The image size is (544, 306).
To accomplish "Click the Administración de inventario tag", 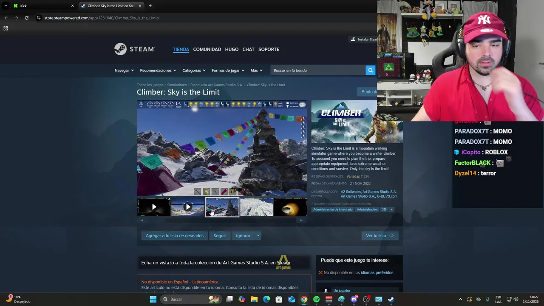I will (333, 210).
